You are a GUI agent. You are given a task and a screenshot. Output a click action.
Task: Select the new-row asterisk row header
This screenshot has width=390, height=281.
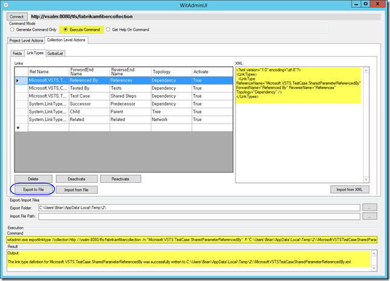tap(21, 128)
